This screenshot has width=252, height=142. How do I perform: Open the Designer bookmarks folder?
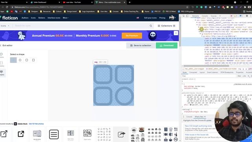(33, 11)
